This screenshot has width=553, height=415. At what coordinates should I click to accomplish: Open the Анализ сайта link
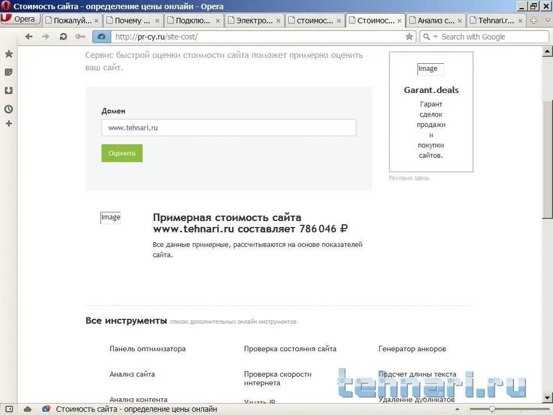132,374
